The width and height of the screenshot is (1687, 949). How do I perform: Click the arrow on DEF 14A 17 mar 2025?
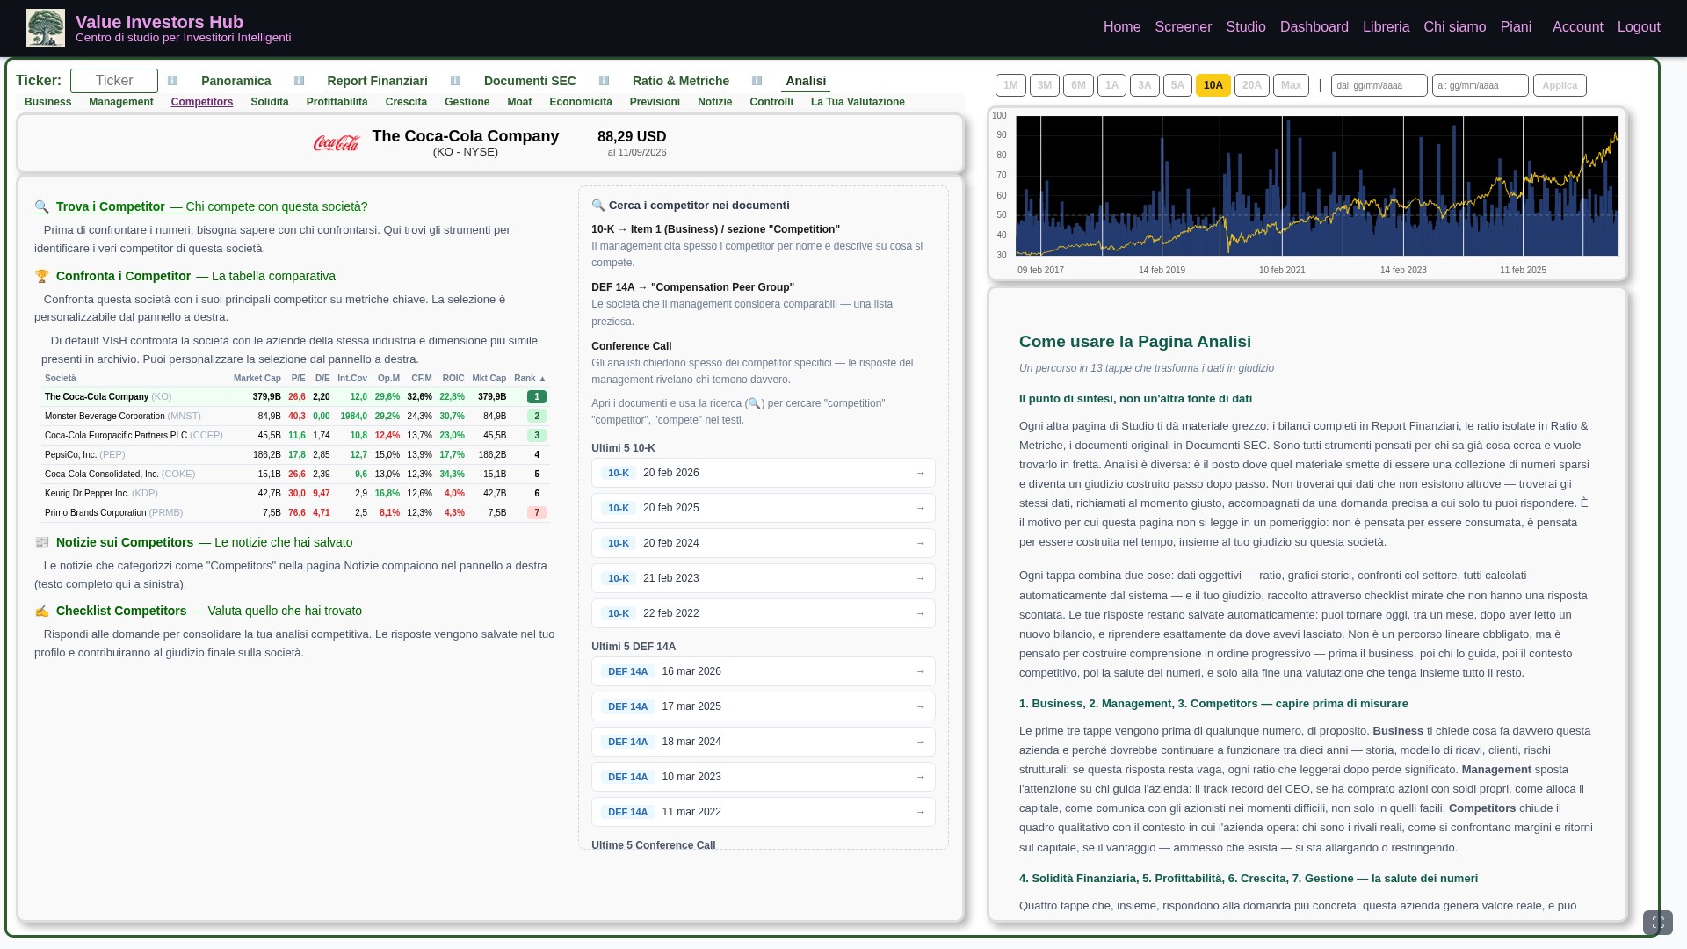click(x=920, y=706)
